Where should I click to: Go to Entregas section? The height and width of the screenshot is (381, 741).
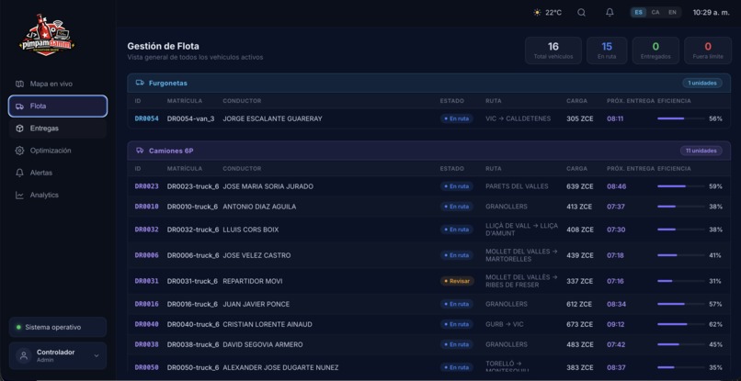58,129
